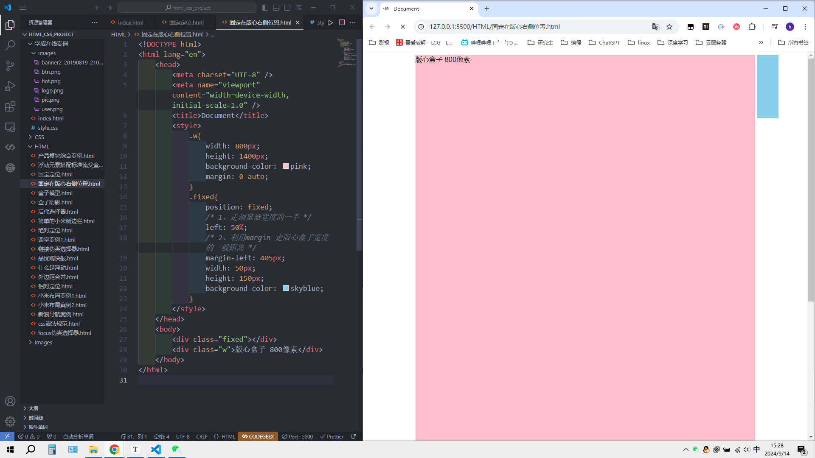Bookmark this page with the star icon
The image size is (815, 458).
click(669, 27)
